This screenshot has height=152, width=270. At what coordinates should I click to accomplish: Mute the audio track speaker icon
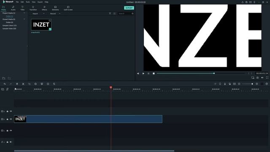tap(11, 142)
